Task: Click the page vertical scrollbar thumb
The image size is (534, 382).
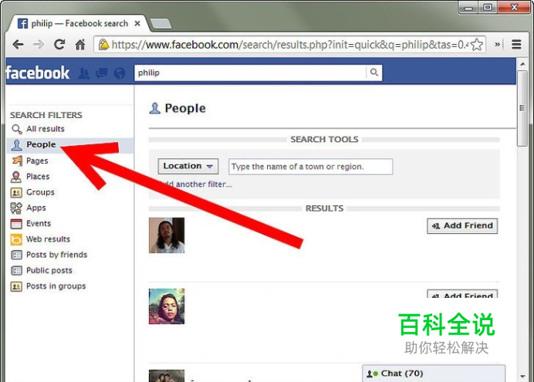Action: (522, 108)
